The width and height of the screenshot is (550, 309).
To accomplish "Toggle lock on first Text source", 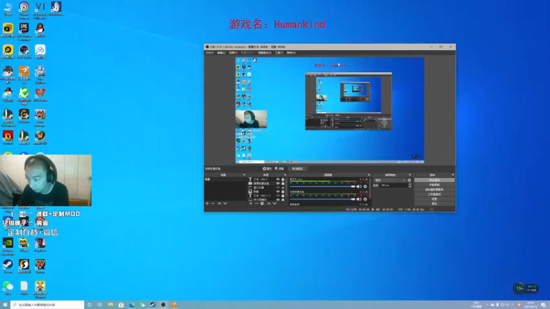I will point(283,179).
